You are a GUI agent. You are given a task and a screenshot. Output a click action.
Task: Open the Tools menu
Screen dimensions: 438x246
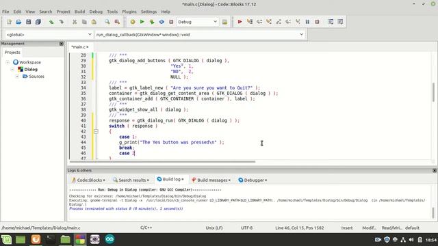coord(112,12)
